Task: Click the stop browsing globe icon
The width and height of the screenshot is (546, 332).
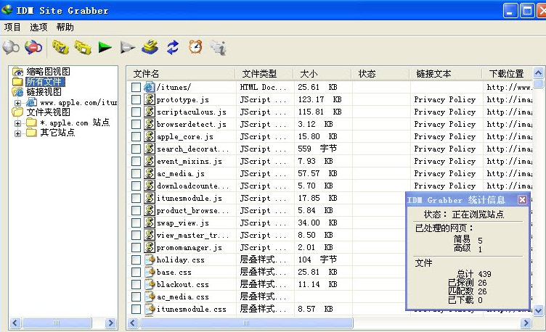Action: (x=33, y=48)
